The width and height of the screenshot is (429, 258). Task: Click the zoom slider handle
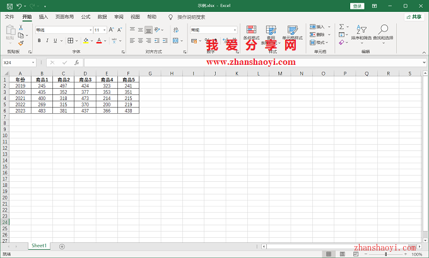(x=385, y=254)
